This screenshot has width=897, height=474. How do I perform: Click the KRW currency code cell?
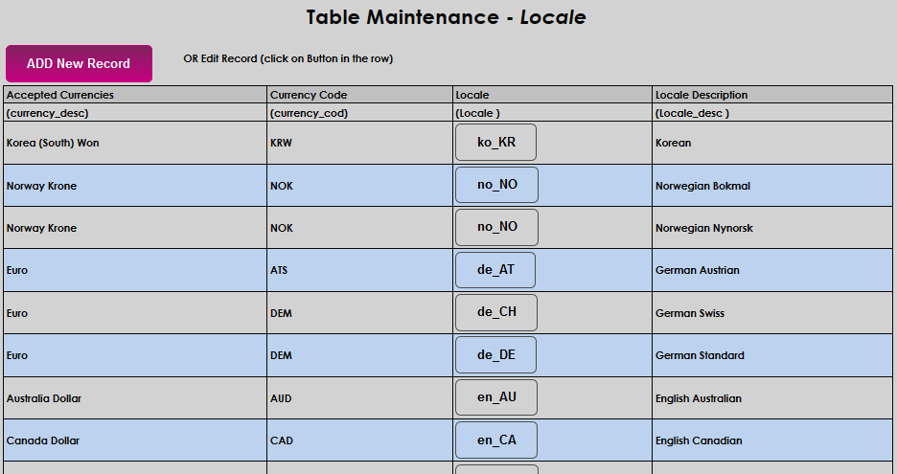click(x=281, y=143)
